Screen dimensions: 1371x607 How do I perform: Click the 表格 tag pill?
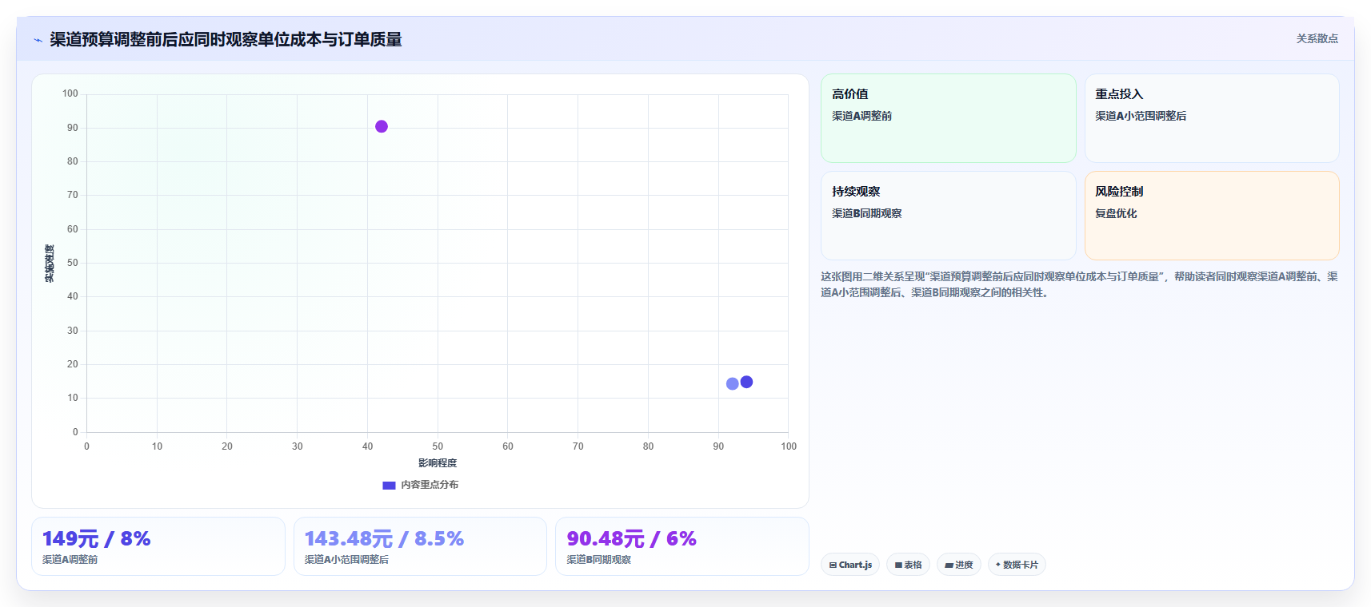tap(908, 565)
